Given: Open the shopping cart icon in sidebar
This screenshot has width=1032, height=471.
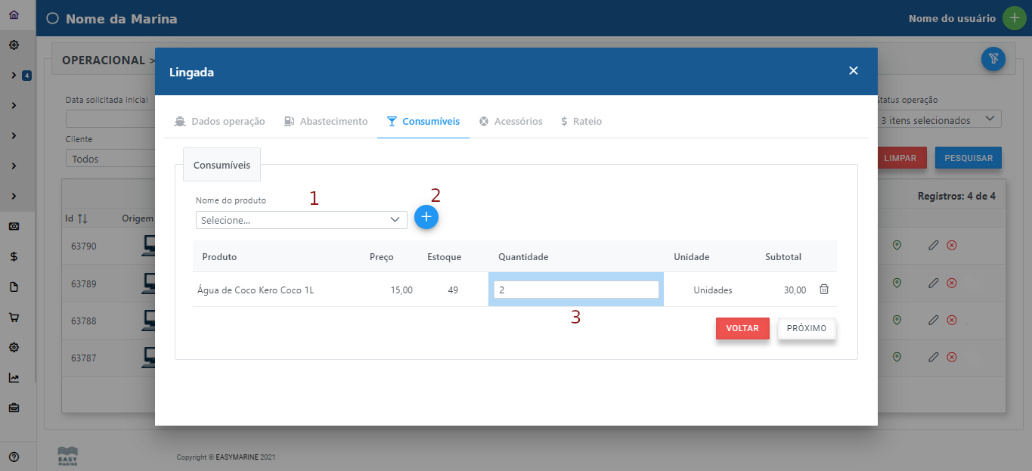Looking at the screenshot, I should tap(14, 318).
